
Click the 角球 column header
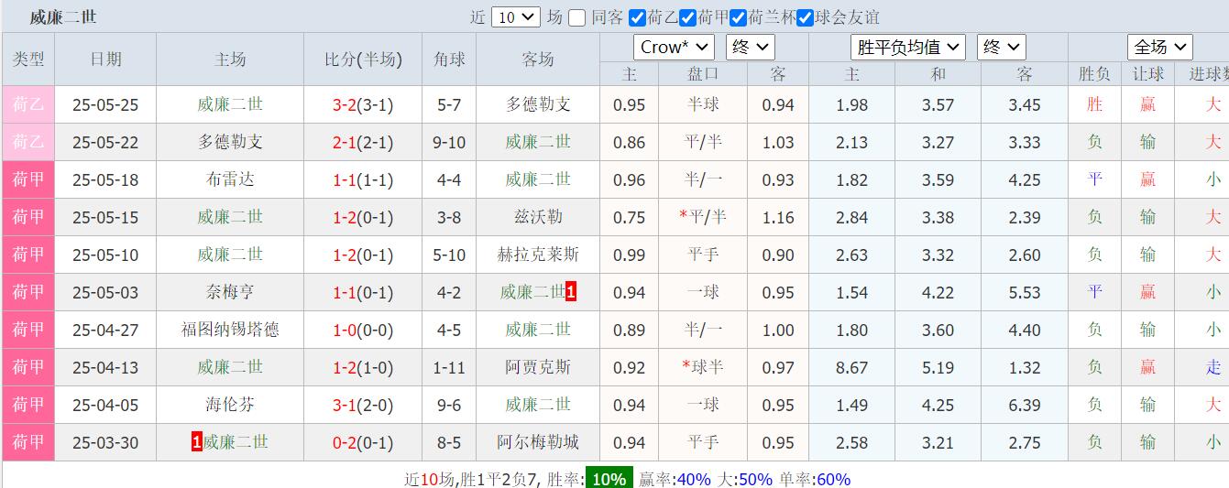(x=449, y=60)
